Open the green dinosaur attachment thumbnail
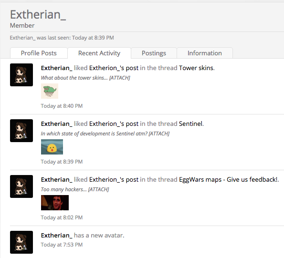 [50, 91]
